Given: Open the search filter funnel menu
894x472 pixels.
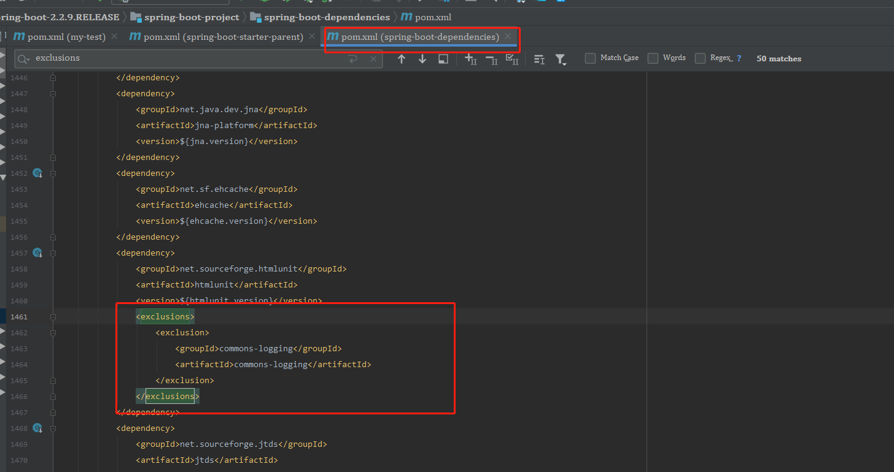Looking at the screenshot, I should pyautogui.click(x=561, y=59).
